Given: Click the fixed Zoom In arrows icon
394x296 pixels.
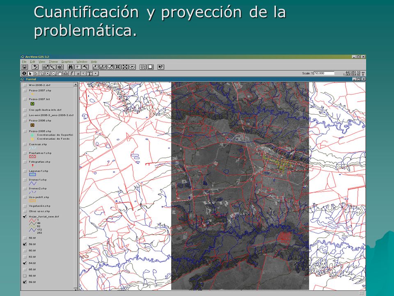Looking at the screenshot, I should click(118, 67).
